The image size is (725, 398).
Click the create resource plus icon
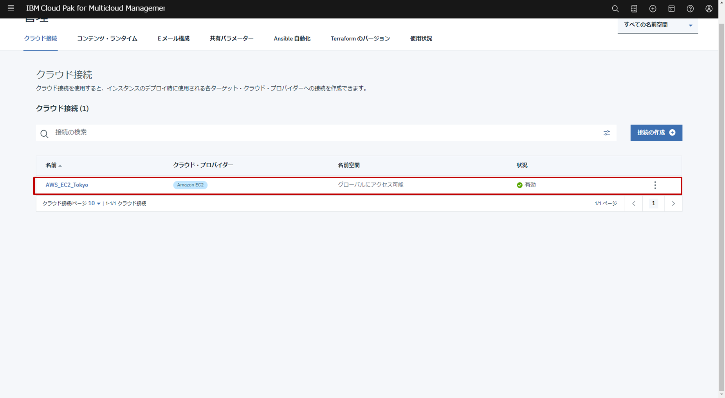click(x=653, y=9)
